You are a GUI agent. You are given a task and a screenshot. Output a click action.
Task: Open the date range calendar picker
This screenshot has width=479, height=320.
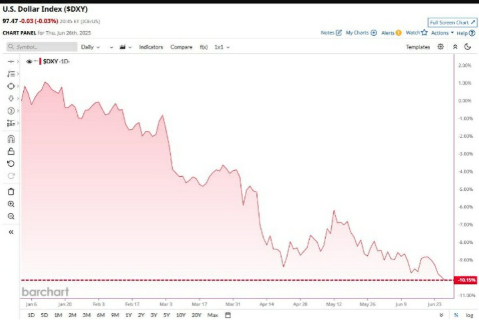click(228, 315)
